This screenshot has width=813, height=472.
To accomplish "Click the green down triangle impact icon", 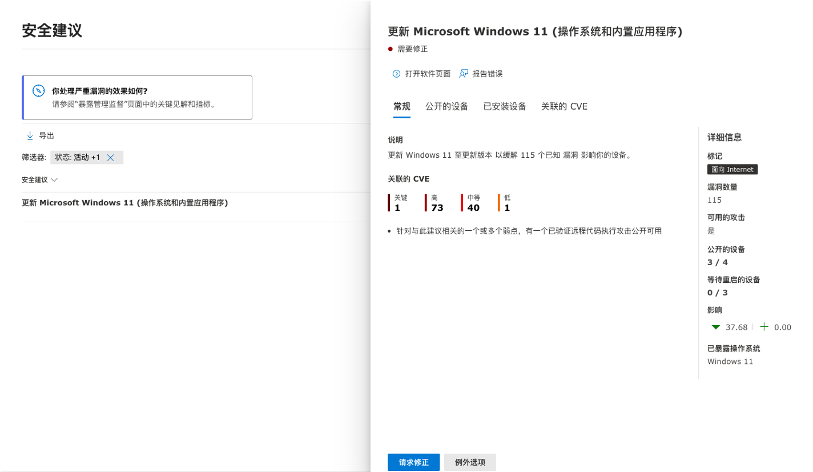I will [x=715, y=327].
